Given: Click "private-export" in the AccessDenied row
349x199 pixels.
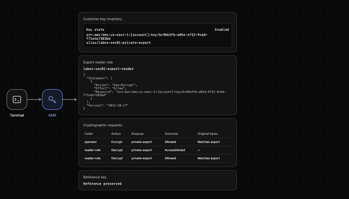Looking at the screenshot, I should [142, 150].
